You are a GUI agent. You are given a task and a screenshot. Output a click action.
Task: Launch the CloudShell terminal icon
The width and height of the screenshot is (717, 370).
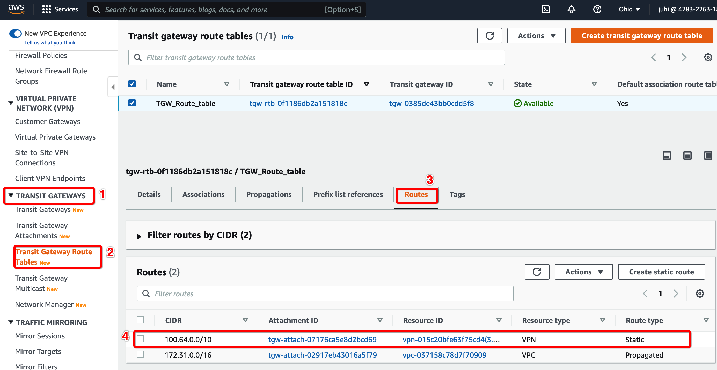point(545,10)
